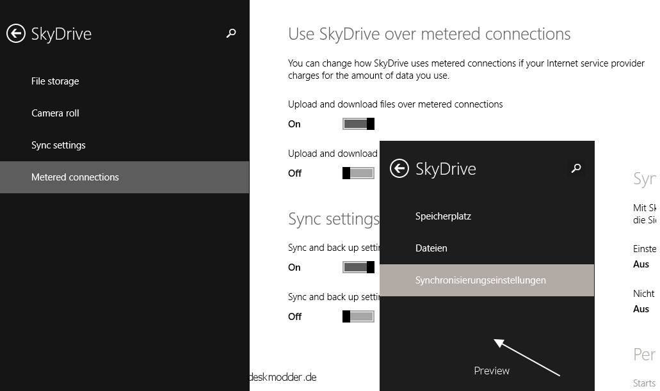This screenshot has width=660, height=391.
Task: Select Camera roll in the sidebar
Action: point(55,113)
